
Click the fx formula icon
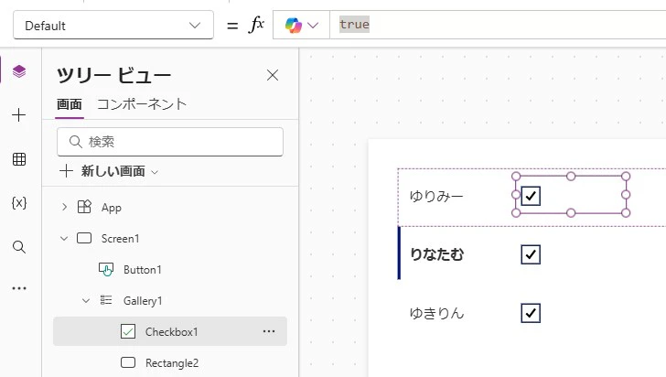pyautogui.click(x=256, y=25)
